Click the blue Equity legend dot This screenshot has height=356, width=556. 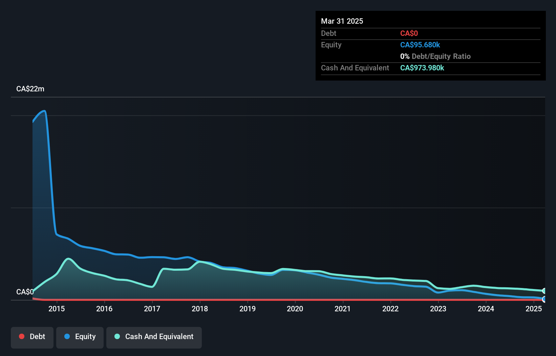click(67, 336)
